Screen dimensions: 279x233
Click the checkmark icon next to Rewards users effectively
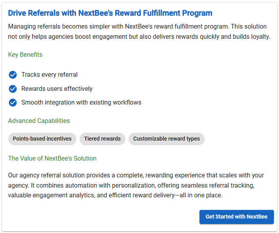coord(13,89)
